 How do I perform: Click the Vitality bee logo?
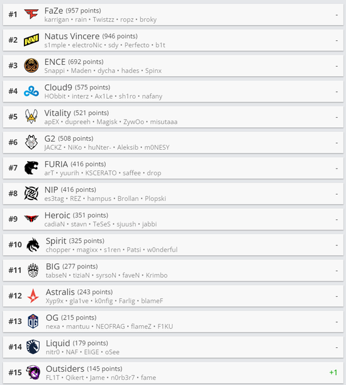pyautogui.click(x=31, y=116)
